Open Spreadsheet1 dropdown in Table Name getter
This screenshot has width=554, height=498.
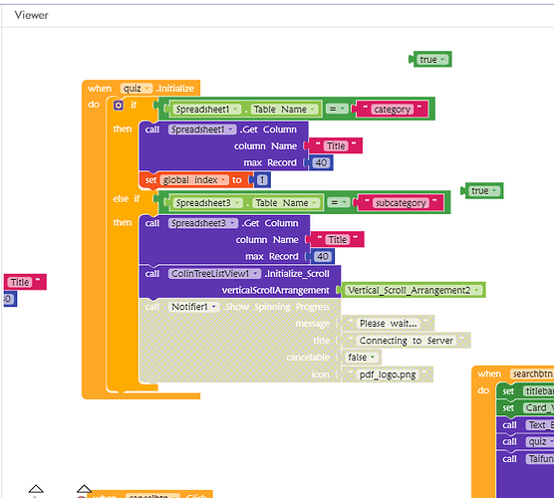(x=206, y=110)
